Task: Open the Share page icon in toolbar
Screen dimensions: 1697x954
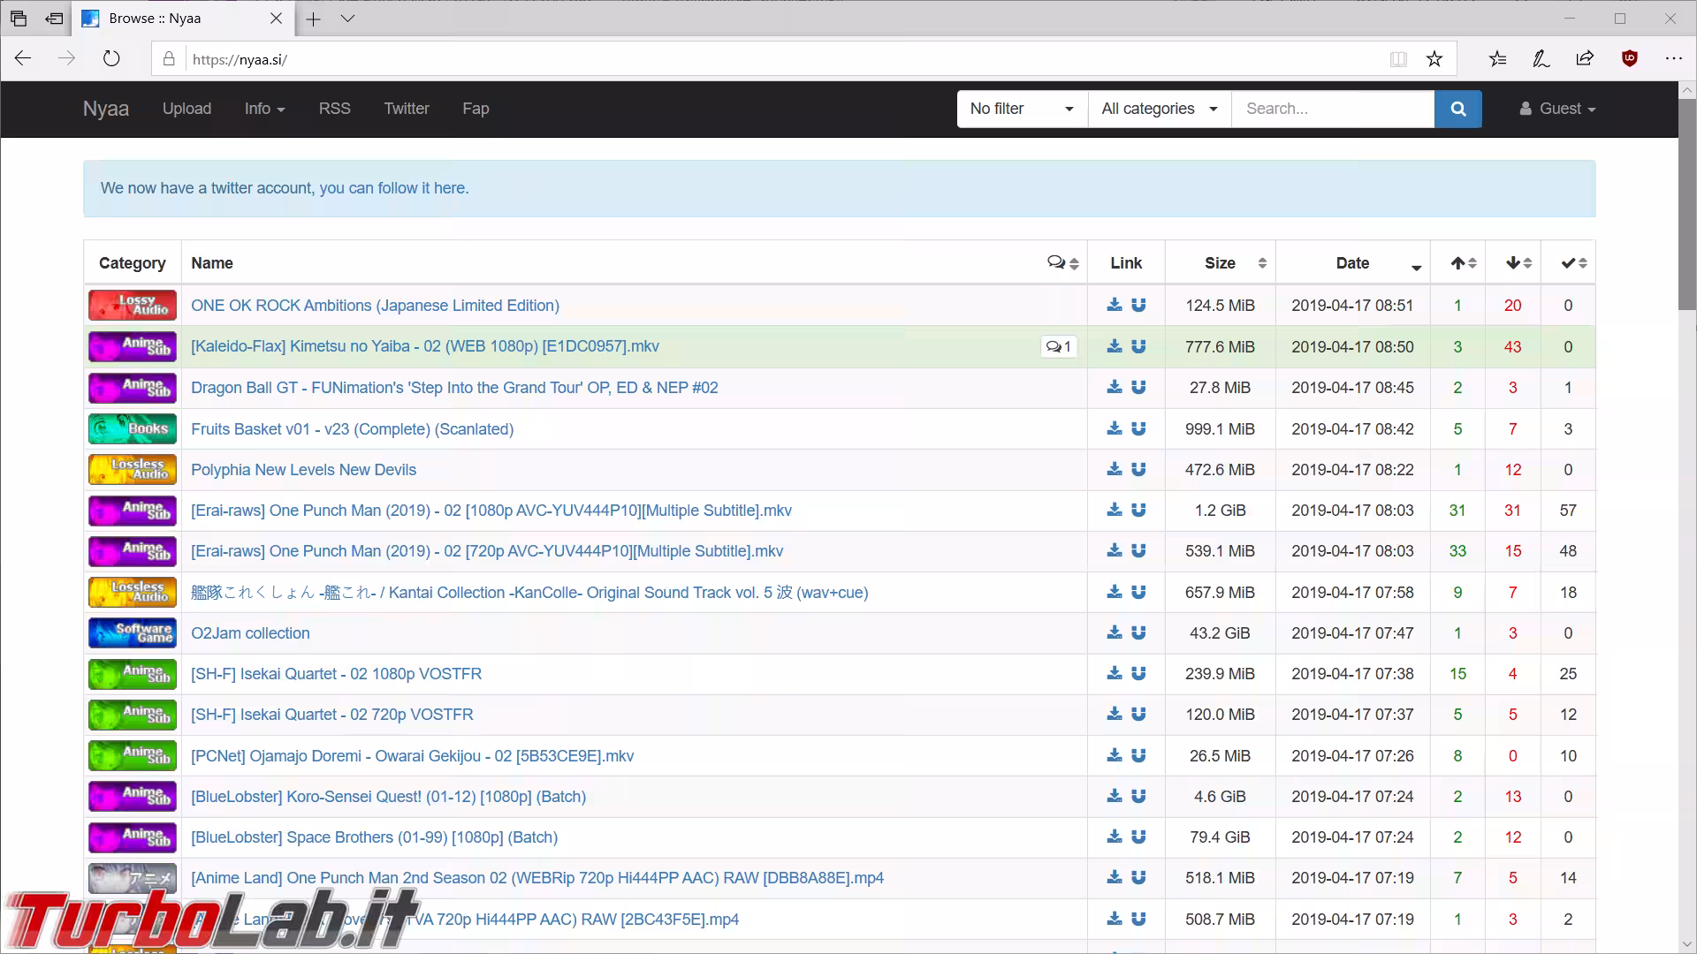Action: (x=1585, y=58)
